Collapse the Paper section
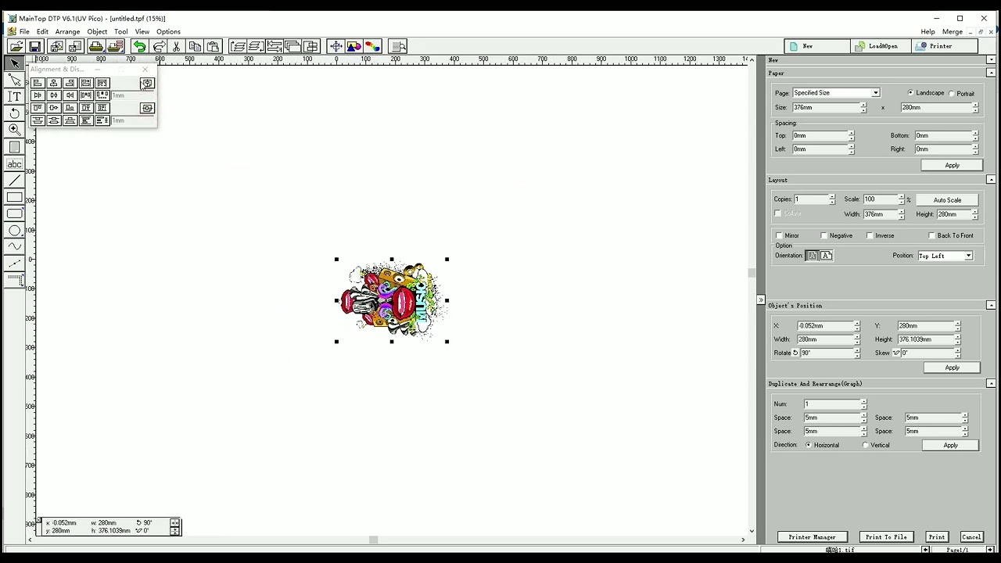Screen dimensions: 1001x563 [x=991, y=73]
